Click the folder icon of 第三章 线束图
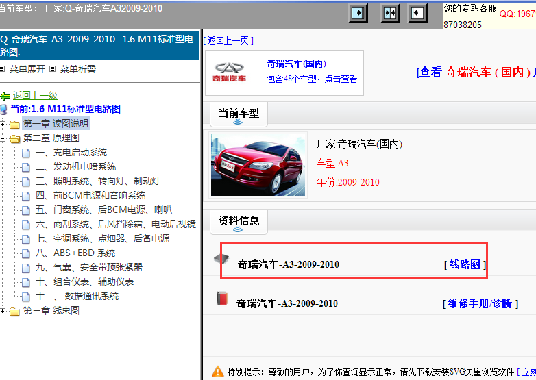The image size is (536, 380). tap(14, 312)
